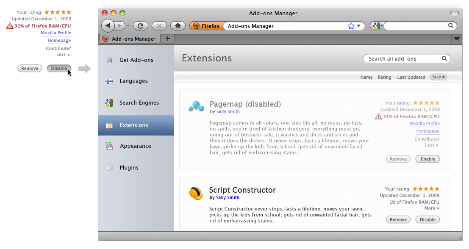Open a new tab with the plus button

168,39
